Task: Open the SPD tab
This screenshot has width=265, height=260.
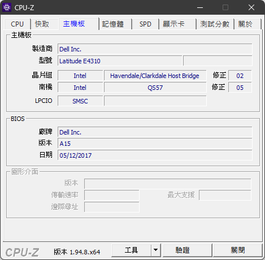Action: point(145,24)
